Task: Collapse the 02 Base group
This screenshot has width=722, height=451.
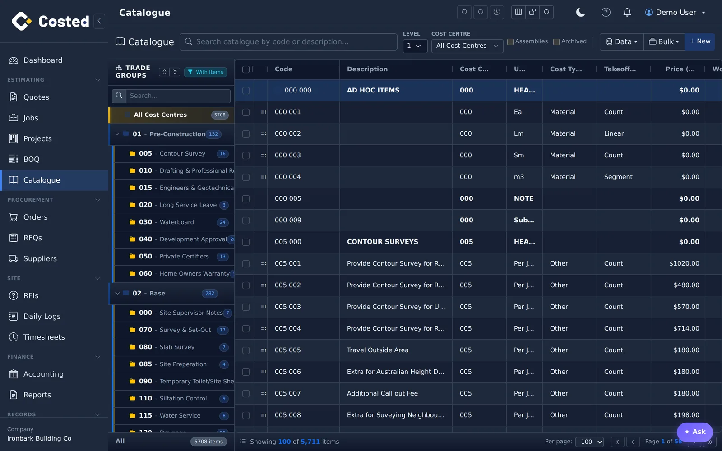Action: pos(117,293)
